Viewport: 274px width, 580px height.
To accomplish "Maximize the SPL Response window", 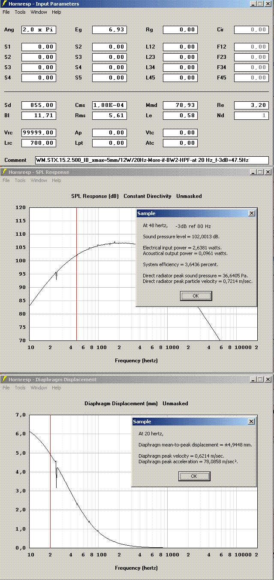I will 260,172.
